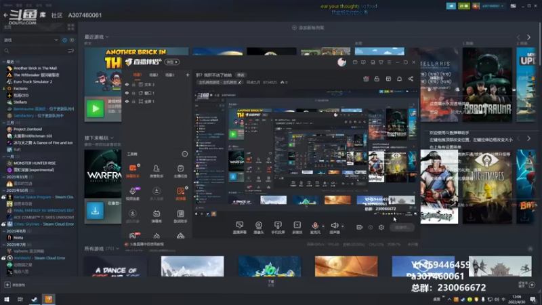Switch library to grid view
Viewport: 542px width, 305px height.
point(71,27)
